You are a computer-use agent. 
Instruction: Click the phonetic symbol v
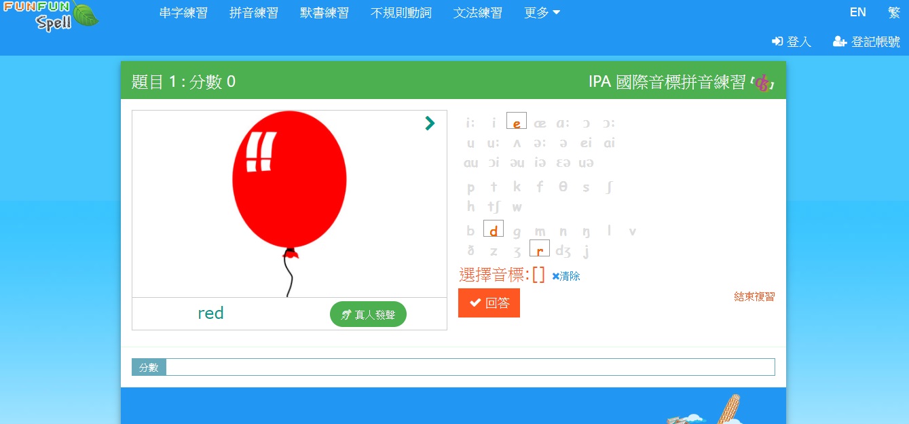click(x=632, y=231)
